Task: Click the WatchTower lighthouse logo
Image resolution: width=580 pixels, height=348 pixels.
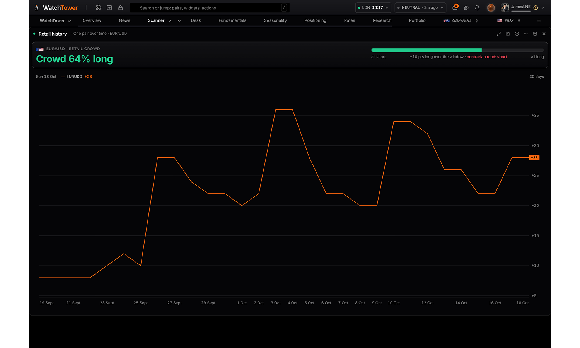Action: (37, 8)
